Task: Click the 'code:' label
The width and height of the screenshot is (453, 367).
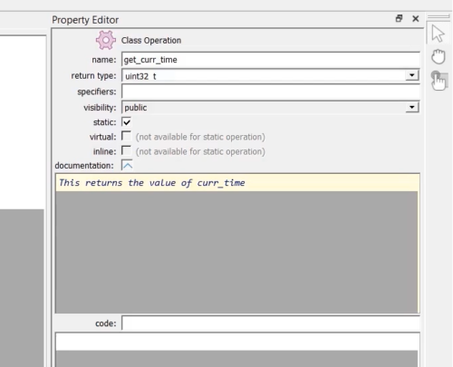Action: coord(106,324)
